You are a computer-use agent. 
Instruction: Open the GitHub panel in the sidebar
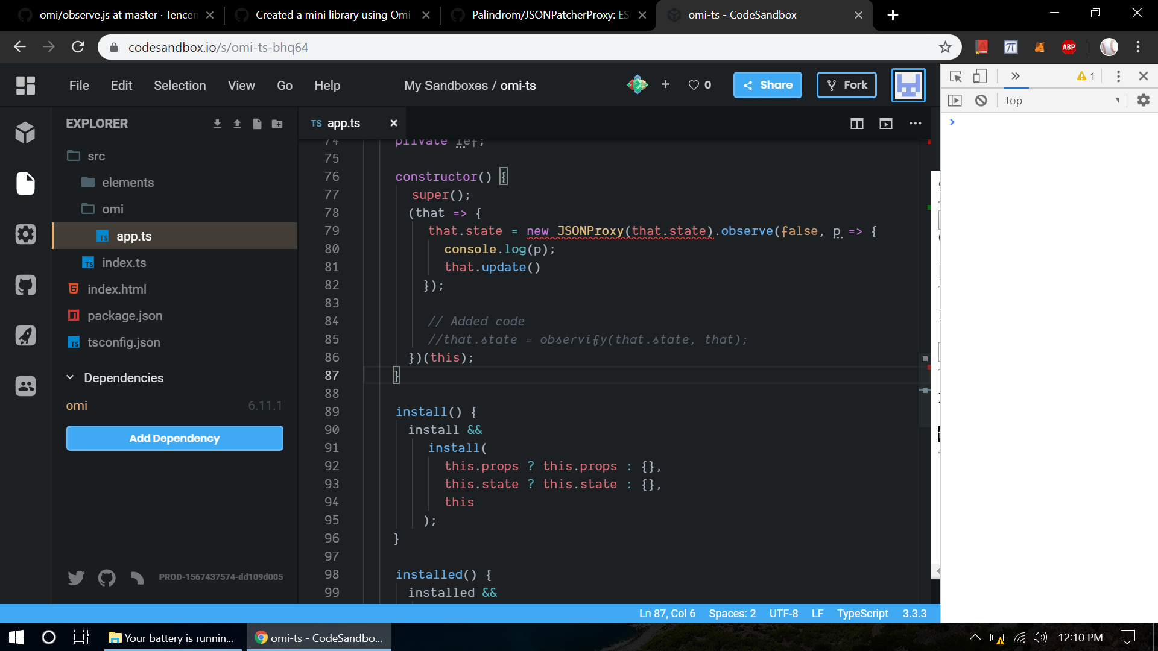pyautogui.click(x=25, y=285)
